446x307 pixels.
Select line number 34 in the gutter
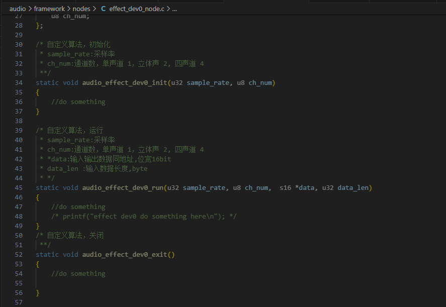(19, 83)
